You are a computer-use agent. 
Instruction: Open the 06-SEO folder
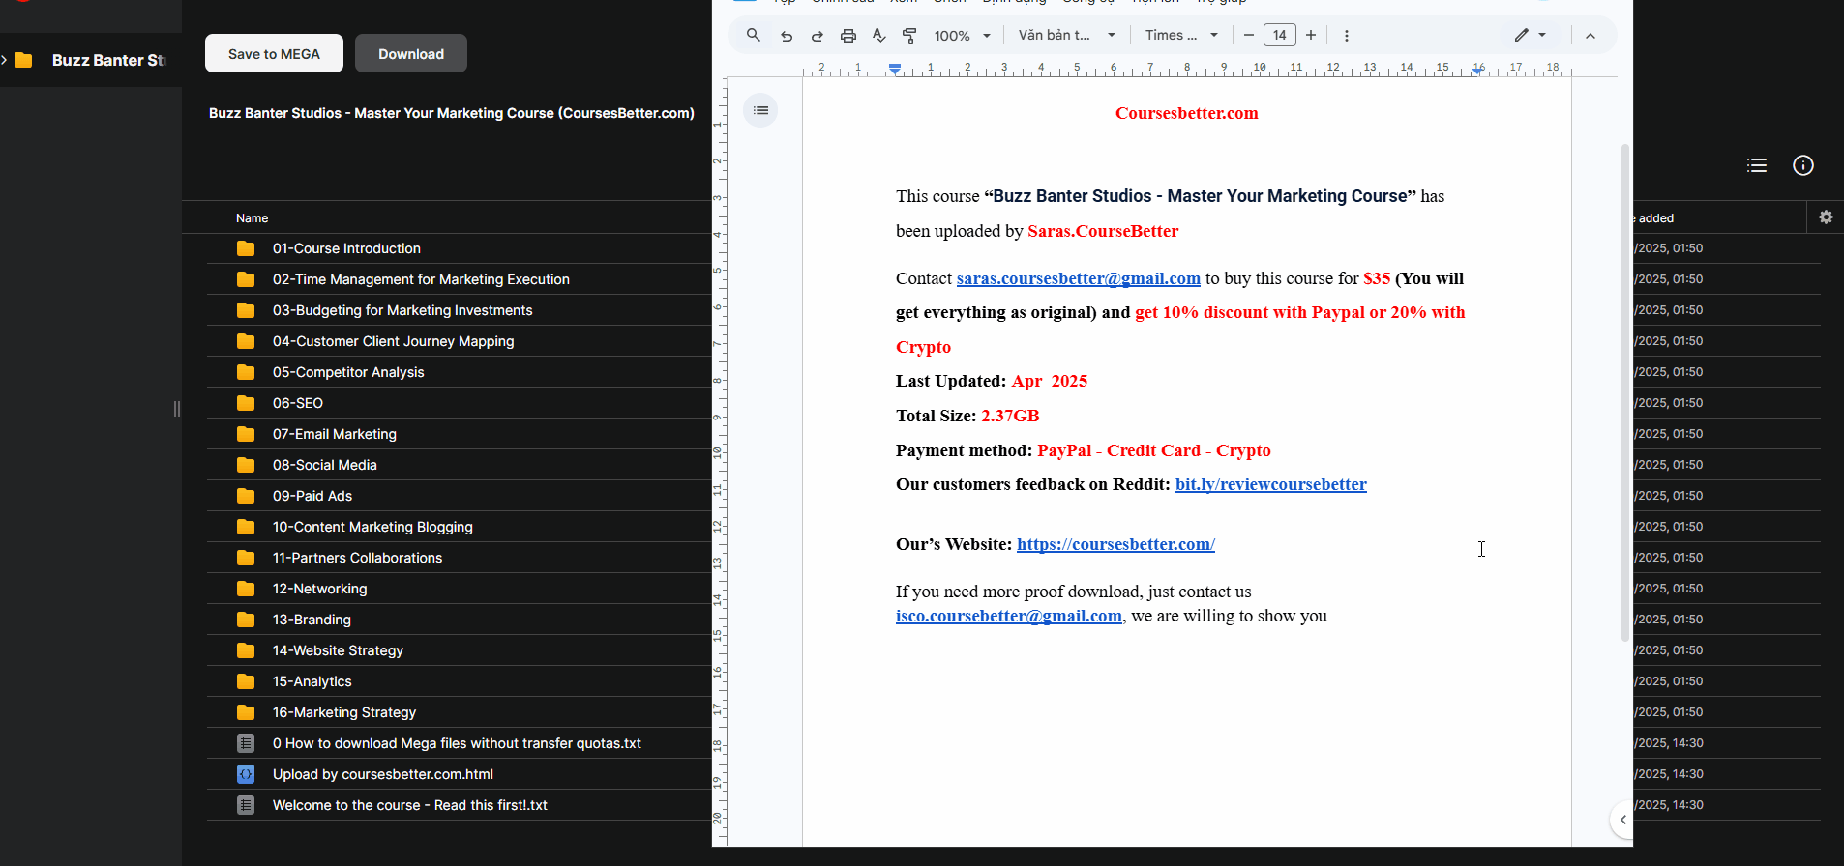pos(459,403)
